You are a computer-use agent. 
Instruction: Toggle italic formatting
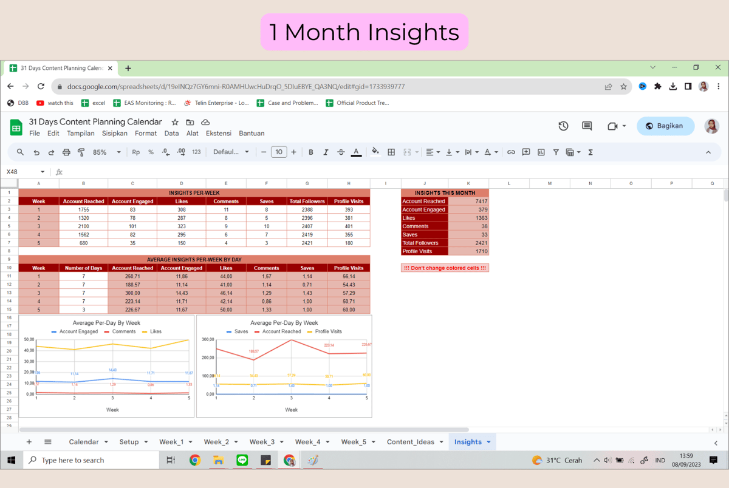[x=326, y=152]
